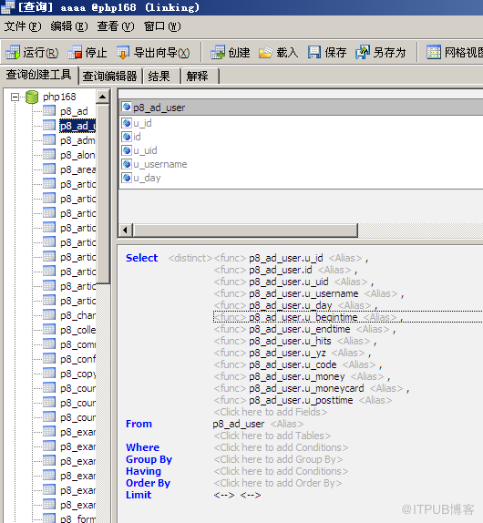Click the table tree vertical scrollbar thumb

(x=103, y=194)
